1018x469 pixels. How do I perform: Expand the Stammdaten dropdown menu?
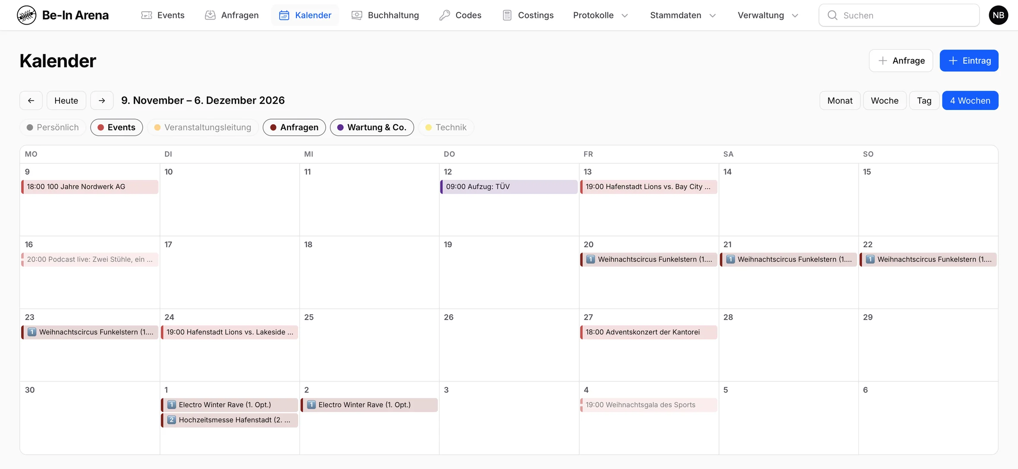point(683,15)
